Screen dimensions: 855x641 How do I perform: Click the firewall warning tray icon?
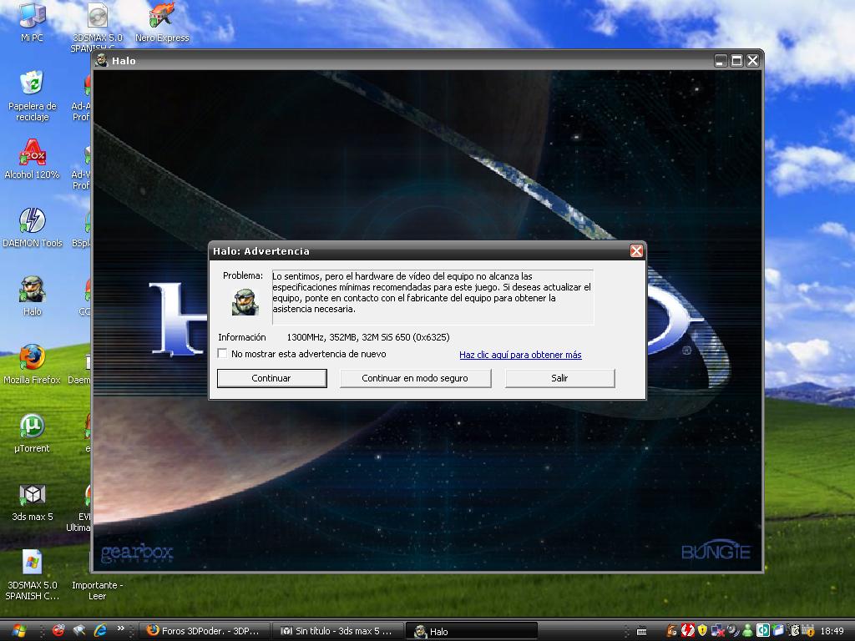point(808,631)
